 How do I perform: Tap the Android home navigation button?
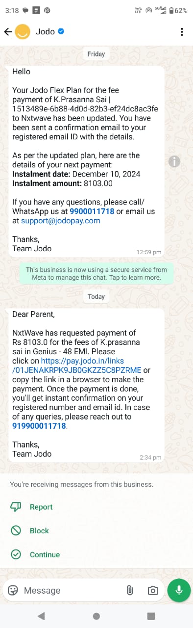(x=96, y=616)
